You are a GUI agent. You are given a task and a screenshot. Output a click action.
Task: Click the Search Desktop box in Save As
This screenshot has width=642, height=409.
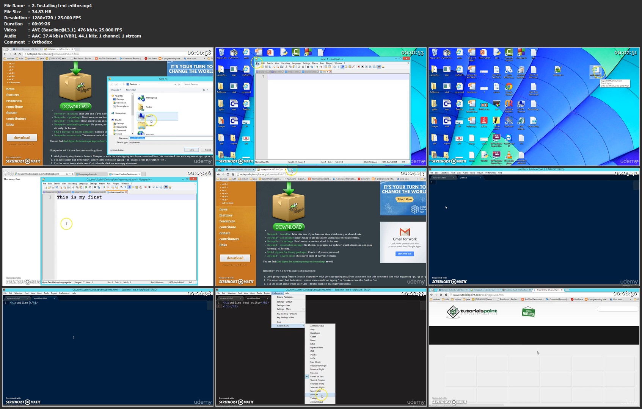pyautogui.click(x=197, y=84)
